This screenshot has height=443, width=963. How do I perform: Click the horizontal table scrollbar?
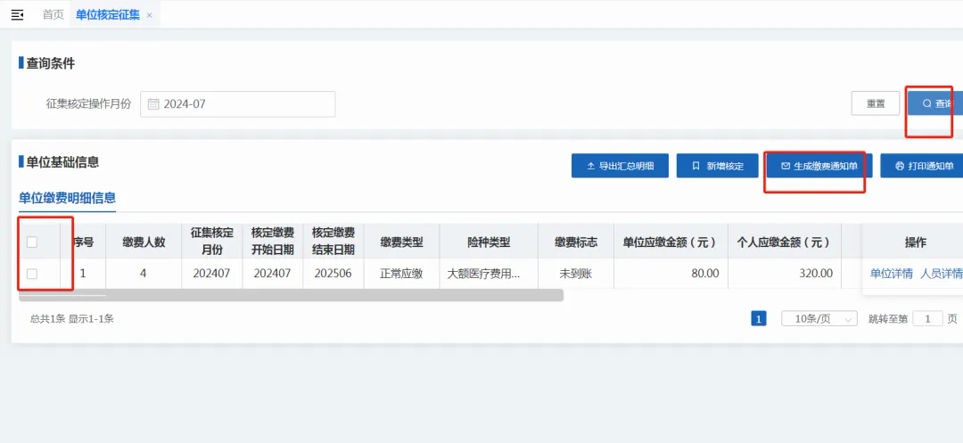[x=291, y=295]
